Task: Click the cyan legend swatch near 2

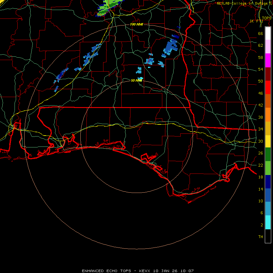Action: pos(268,222)
